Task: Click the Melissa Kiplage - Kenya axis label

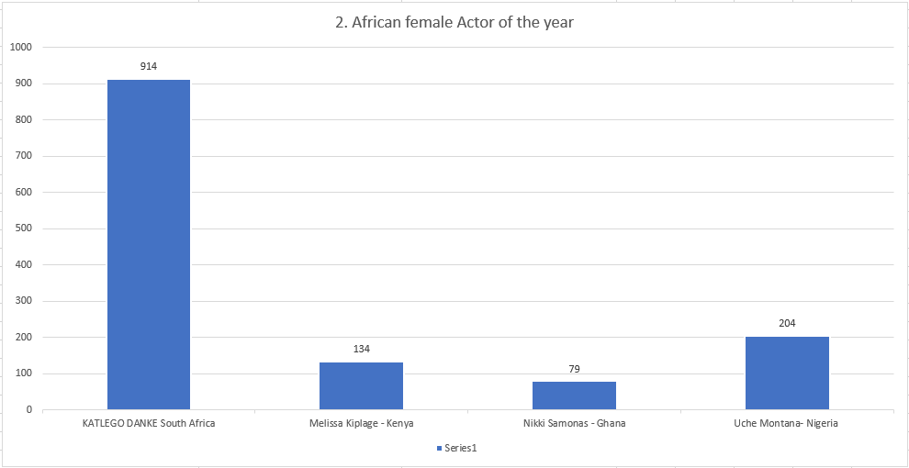Action: [361, 424]
